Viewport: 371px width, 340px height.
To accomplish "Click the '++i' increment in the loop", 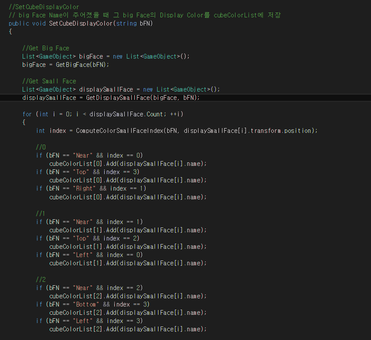I will click(x=175, y=114).
